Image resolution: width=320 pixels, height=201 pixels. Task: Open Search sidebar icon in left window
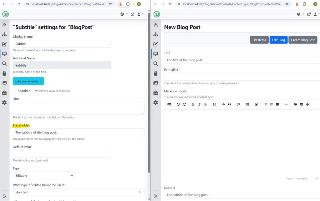pos(4,63)
